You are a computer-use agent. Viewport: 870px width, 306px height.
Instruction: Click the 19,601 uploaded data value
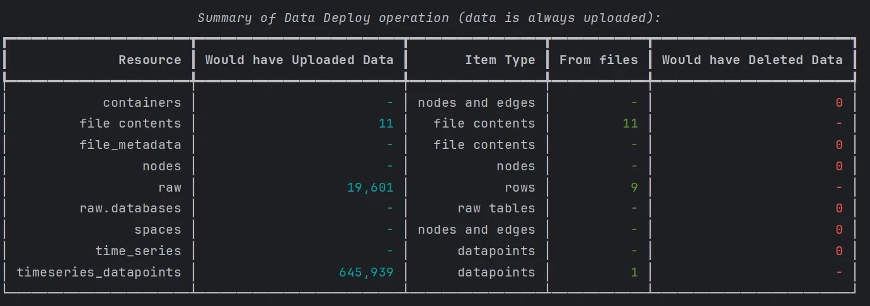pos(370,187)
